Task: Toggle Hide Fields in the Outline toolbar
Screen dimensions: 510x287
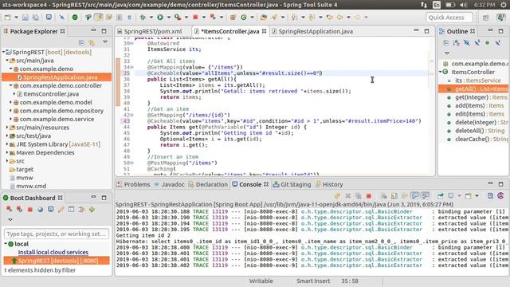Action: coord(467,42)
